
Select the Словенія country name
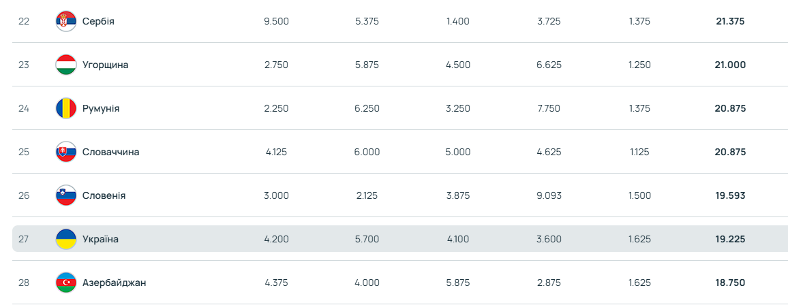pos(104,195)
